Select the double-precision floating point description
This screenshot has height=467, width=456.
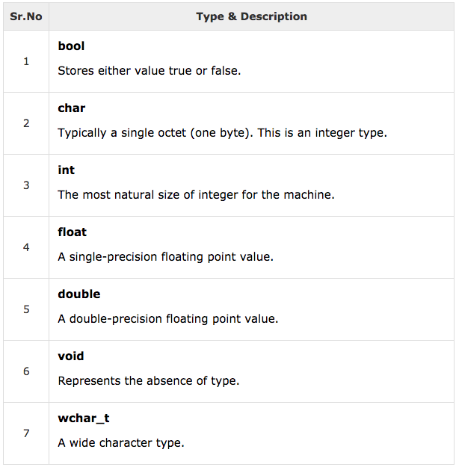click(x=167, y=320)
